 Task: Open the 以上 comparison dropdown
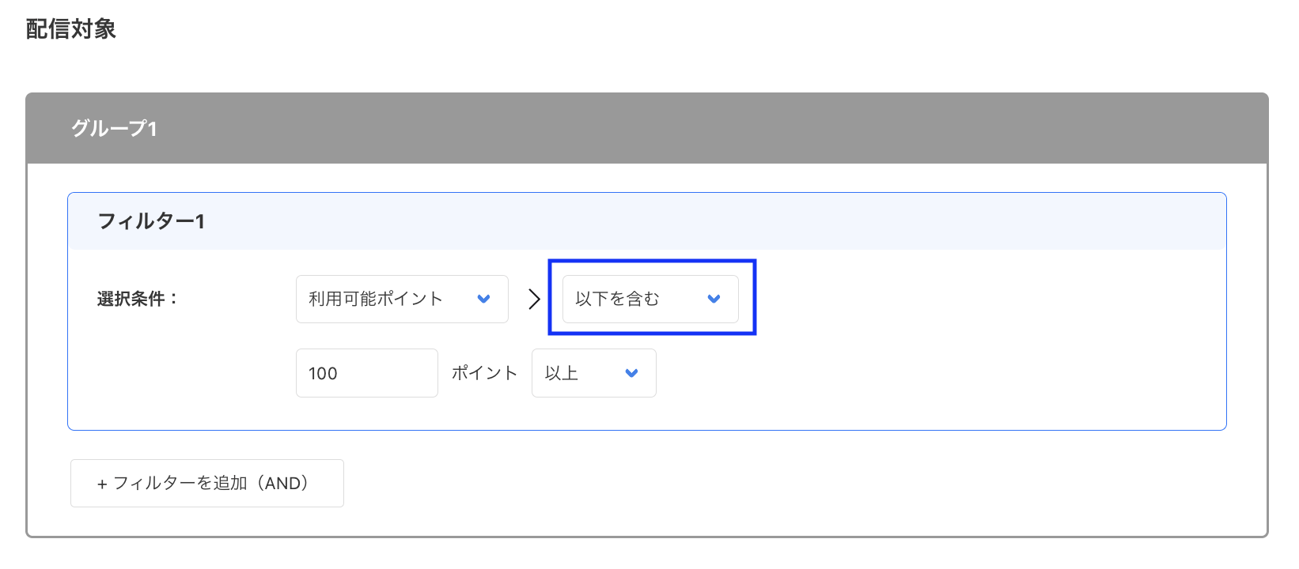[x=593, y=372]
